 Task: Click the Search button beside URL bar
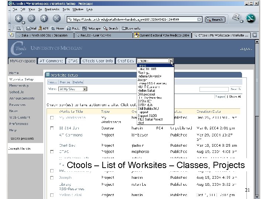pyautogui.click(x=215, y=20)
